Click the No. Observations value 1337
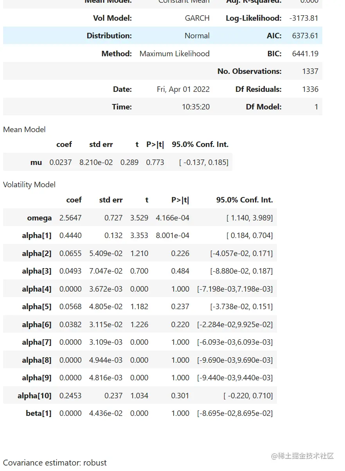345x471 pixels. [x=310, y=71]
